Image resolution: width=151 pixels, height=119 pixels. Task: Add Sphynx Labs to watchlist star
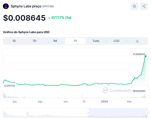[x=134, y=6]
